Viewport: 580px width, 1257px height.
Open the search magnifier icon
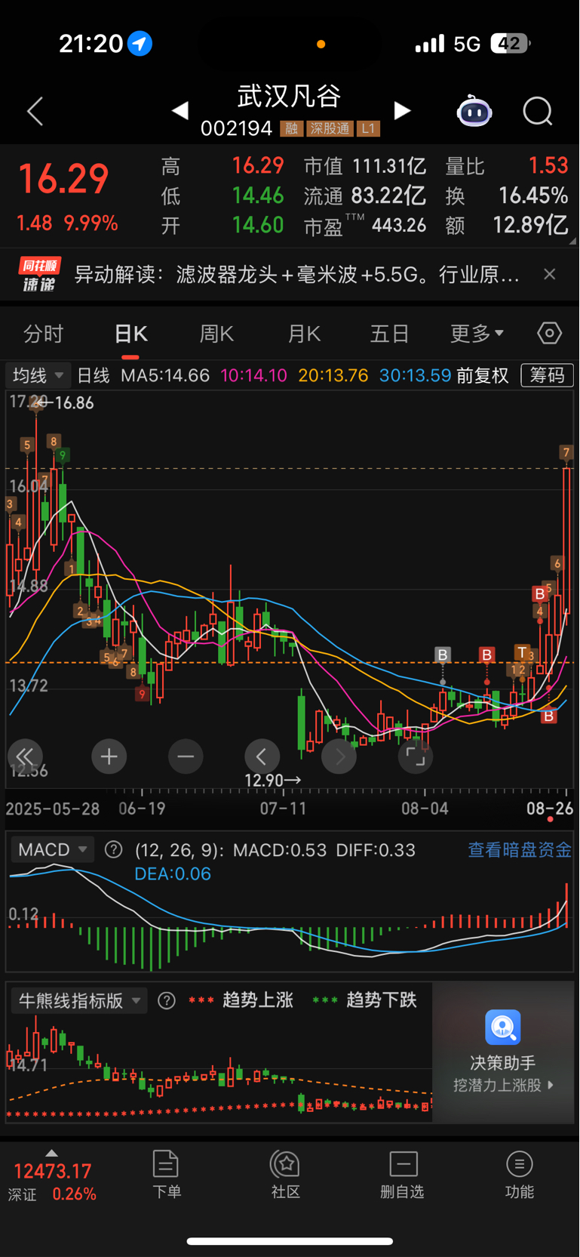[538, 111]
